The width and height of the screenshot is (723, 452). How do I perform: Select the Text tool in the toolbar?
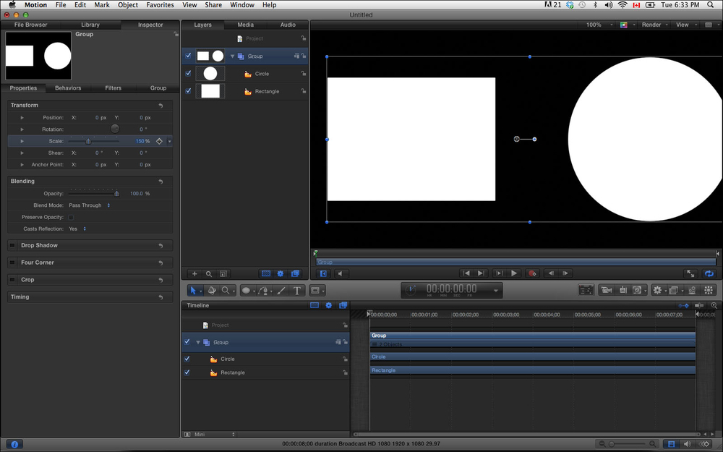click(x=296, y=290)
